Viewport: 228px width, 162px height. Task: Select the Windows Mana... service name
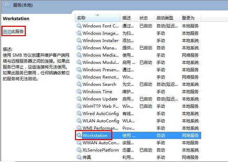click(x=100, y=48)
